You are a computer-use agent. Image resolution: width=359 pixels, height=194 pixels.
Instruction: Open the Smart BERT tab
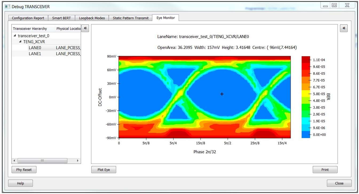[x=61, y=18]
